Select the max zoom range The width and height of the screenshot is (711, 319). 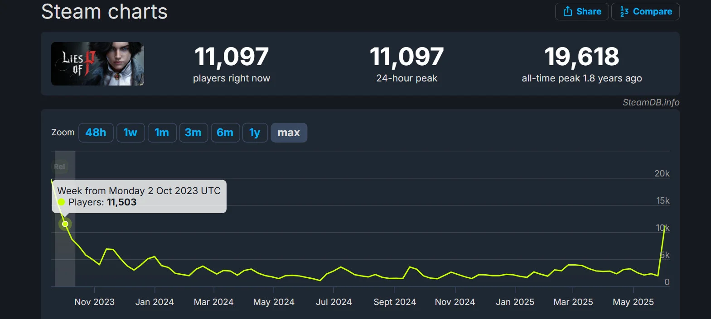click(x=289, y=133)
